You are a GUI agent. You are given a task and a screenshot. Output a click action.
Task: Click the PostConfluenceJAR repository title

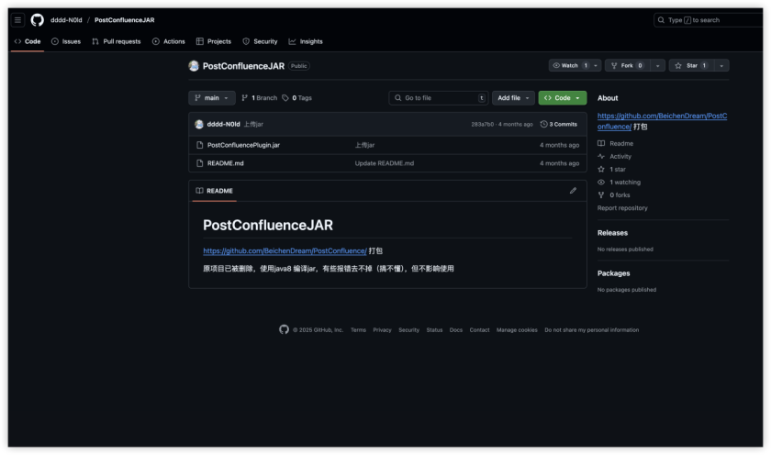243,66
